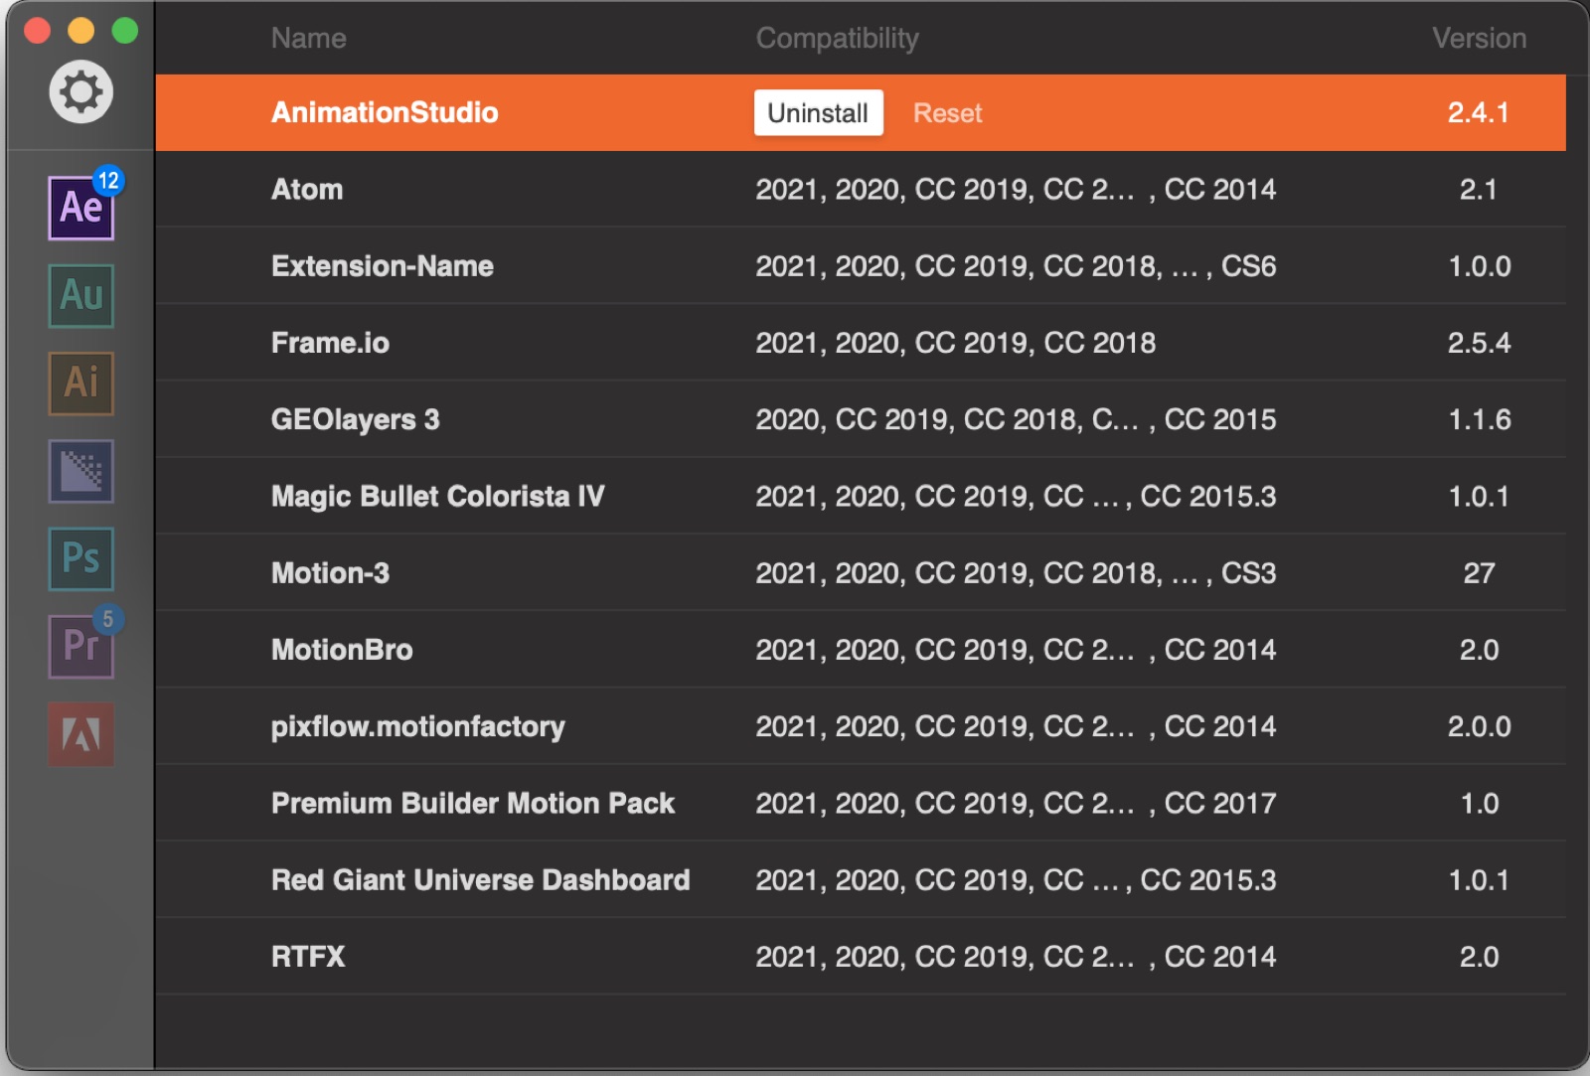Click Frame.io version 2.5.4

pyautogui.click(x=1479, y=343)
